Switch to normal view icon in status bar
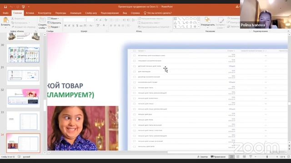The height and width of the screenshot is (163, 291). coord(231,157)
